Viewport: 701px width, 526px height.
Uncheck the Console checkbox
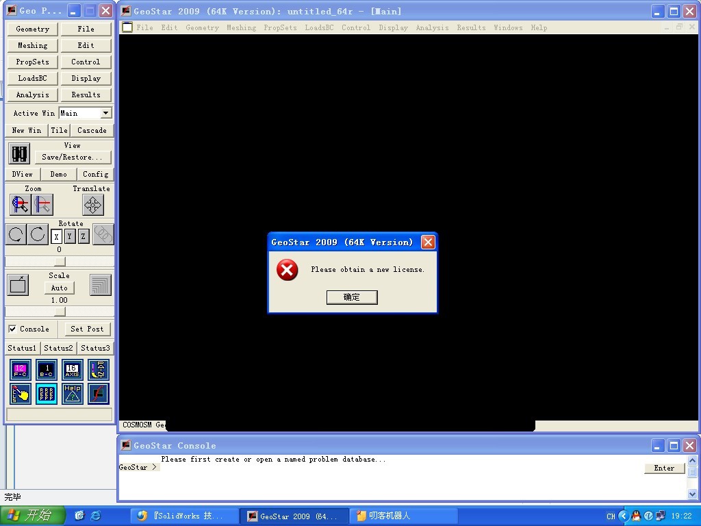click(x=12, y=329)
